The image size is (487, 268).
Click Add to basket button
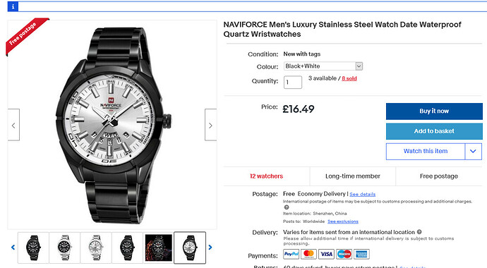434,131
